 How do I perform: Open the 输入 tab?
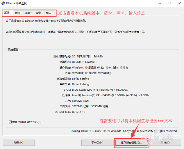pos(49,13)
